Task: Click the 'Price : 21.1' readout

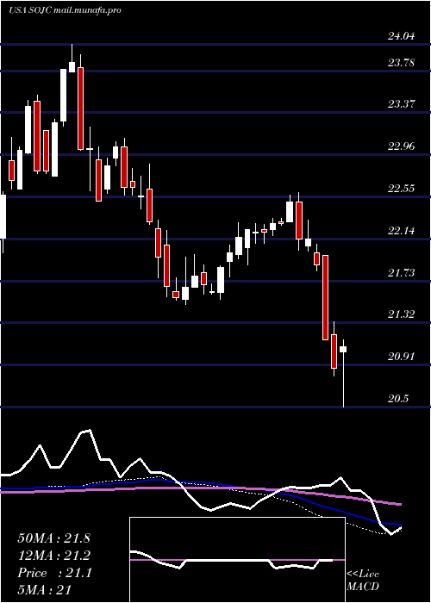Action: coord(54,573)
